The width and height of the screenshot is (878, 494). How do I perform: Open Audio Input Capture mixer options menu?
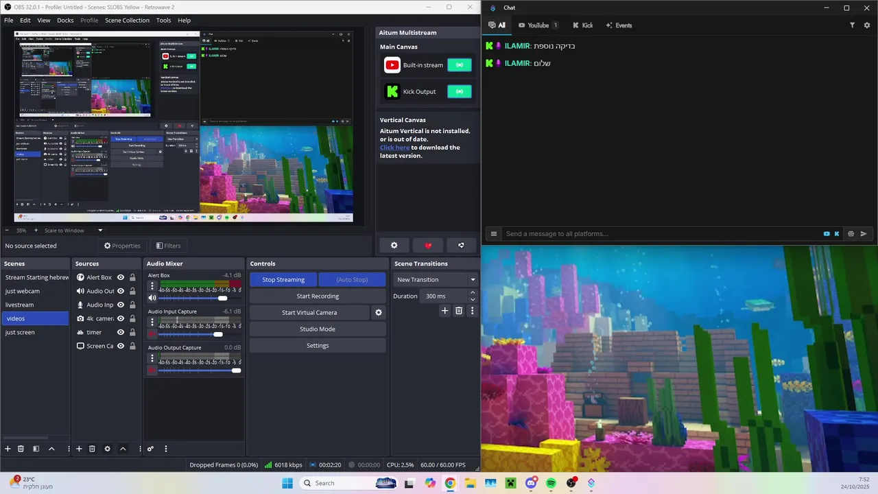(x=152, y=322)
